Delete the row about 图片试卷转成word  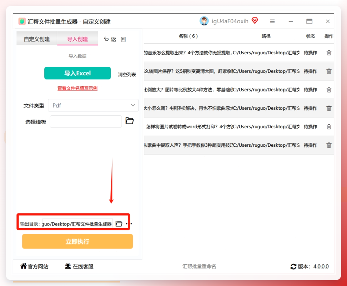[329, 127]
